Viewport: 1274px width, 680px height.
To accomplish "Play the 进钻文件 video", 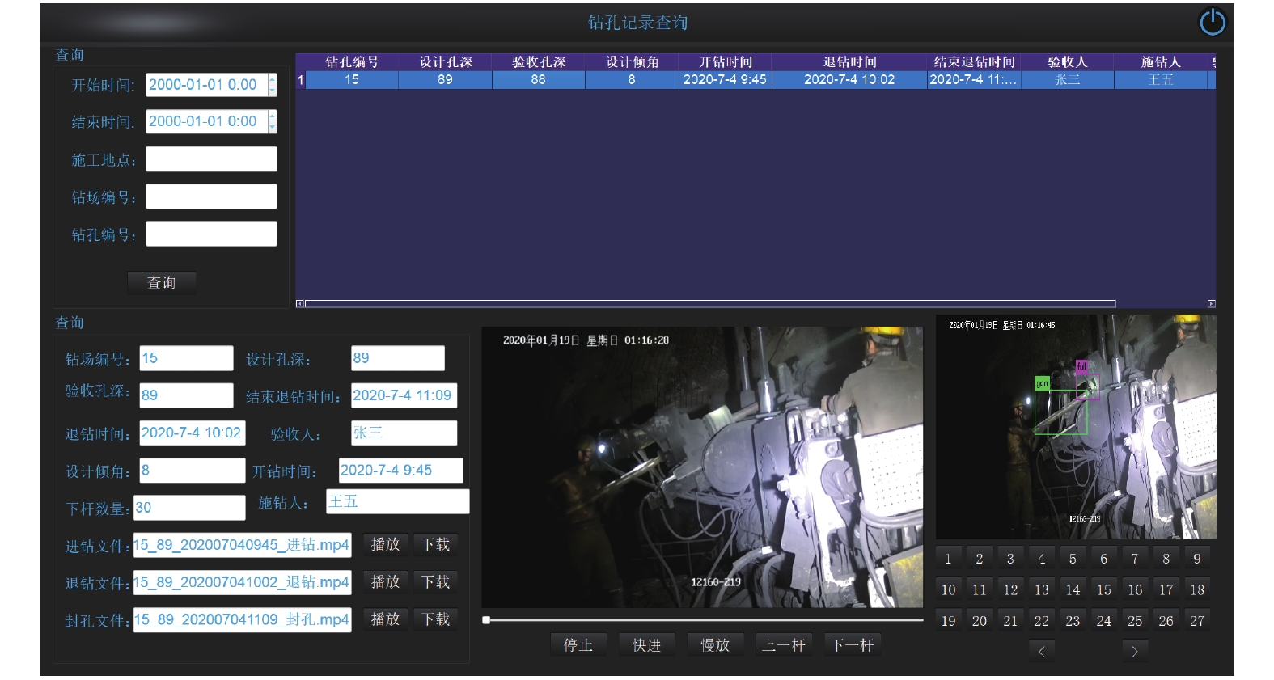I will click(385, 545).
